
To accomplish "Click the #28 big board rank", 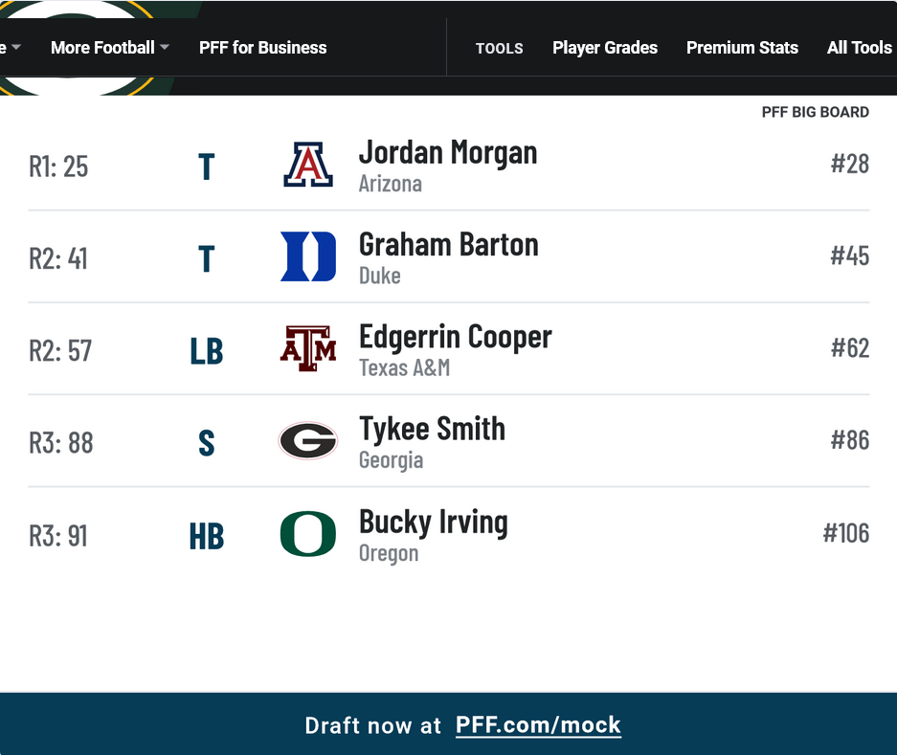I will click(849, 164).
